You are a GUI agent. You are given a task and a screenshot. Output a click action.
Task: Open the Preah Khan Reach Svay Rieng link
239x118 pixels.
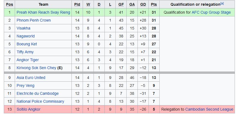pyautogui.click(x=43, y=12)
